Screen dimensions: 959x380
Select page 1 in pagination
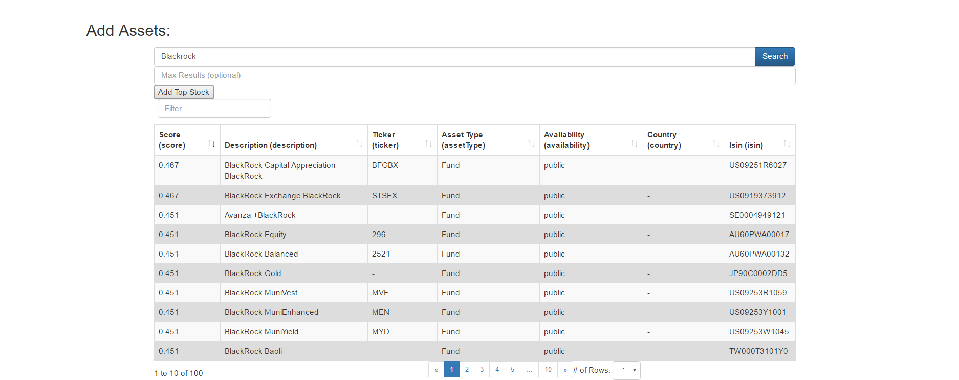coord(451,369)
